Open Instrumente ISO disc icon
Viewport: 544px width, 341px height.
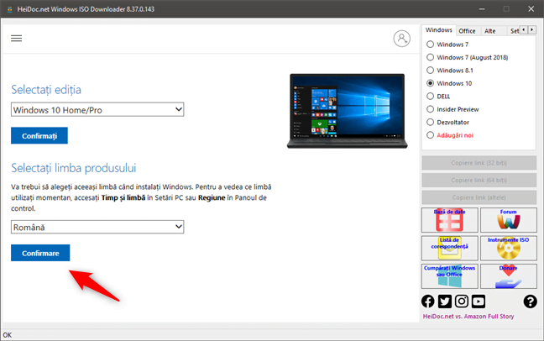click(508, 249)
